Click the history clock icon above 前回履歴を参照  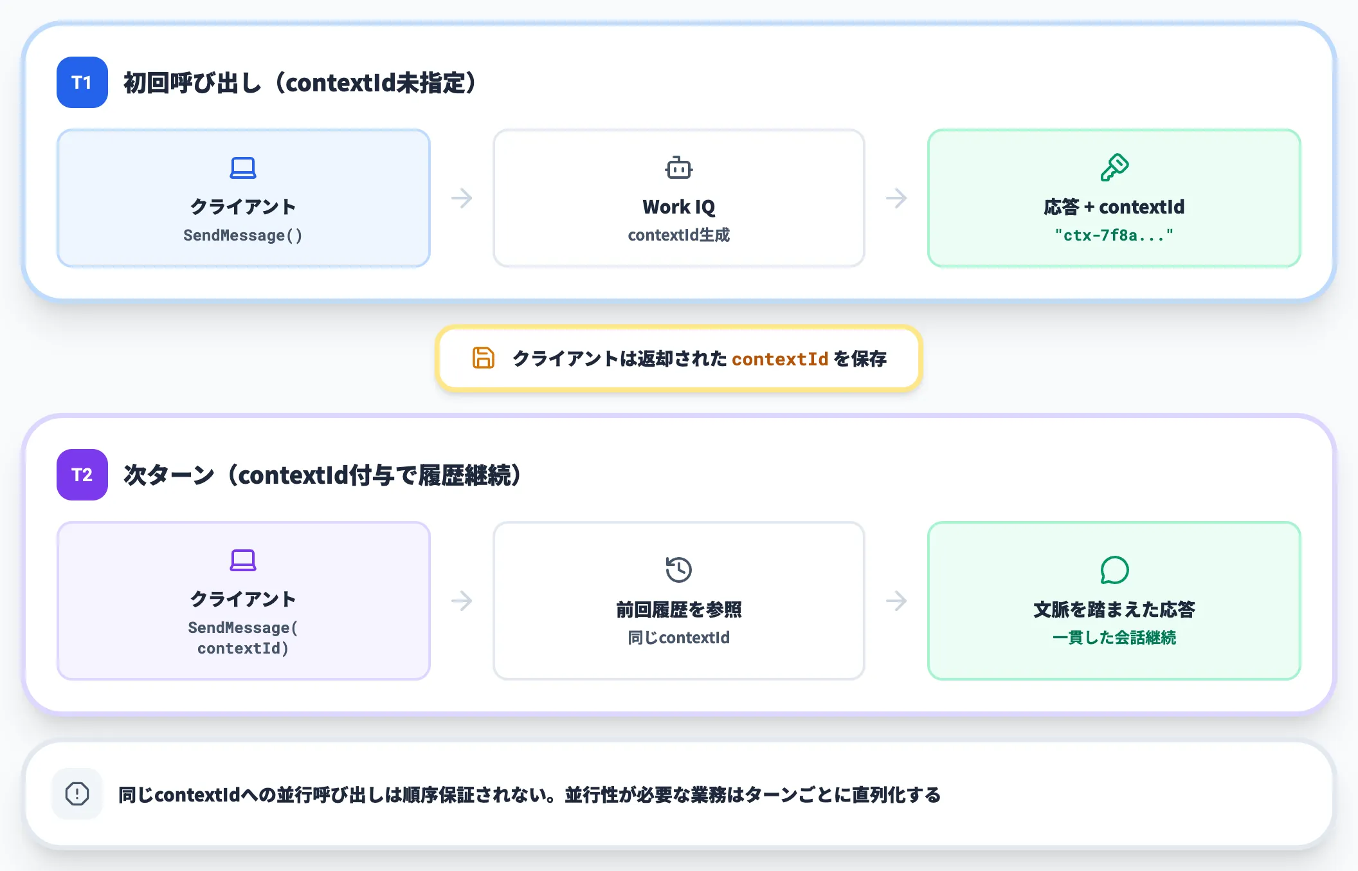(x=678, y=569)
